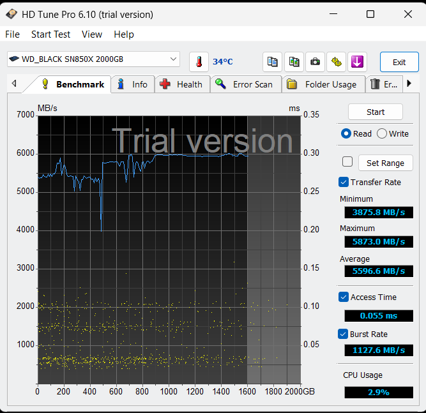Viewport: 426px width, 413px height.
Task: Close the HD Tune Pro window
Action: coord(407,14)
